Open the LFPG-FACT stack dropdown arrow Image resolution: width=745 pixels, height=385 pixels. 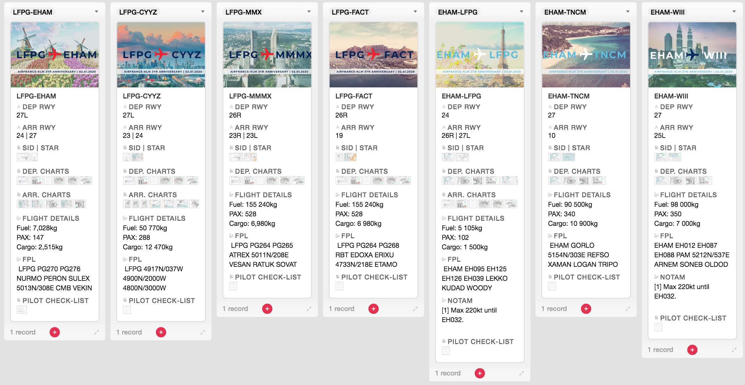pos(415,12)
